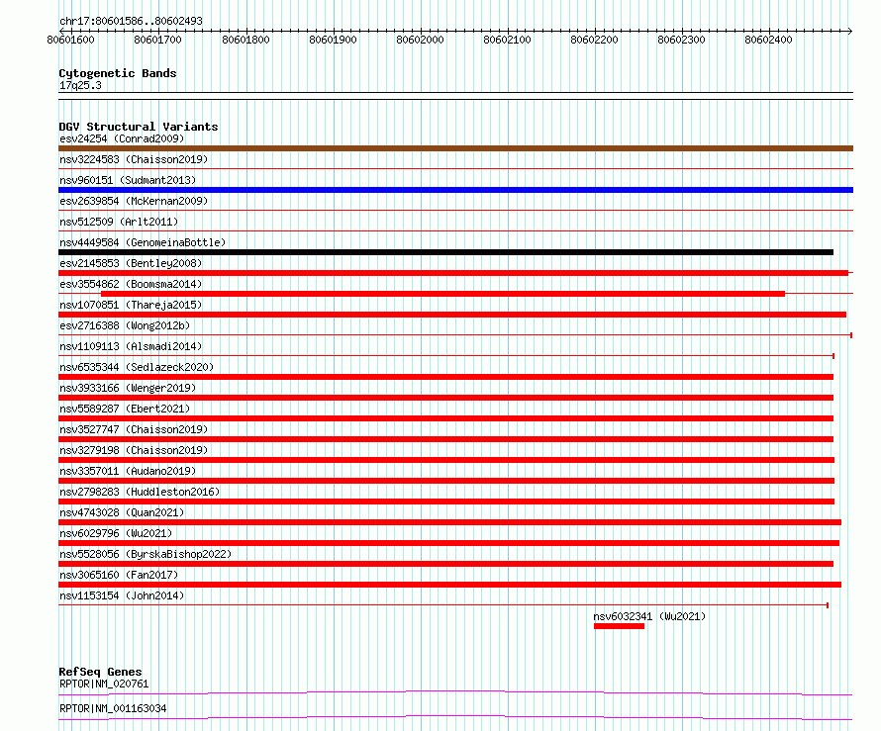Viewport: 881px width, 731px height.
Task: Click nsv1153154 (John2014) label
Action: pos(122,595)
